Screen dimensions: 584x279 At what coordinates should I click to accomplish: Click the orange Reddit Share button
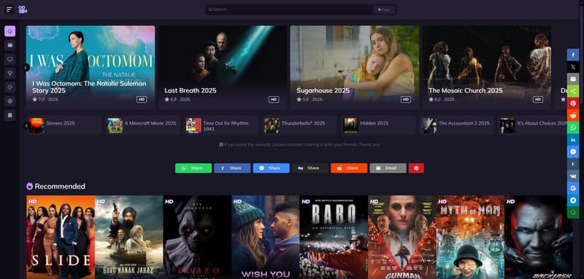(x=349, y=168)
